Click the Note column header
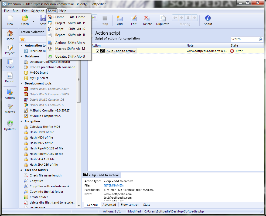 [x=207, y=45]
